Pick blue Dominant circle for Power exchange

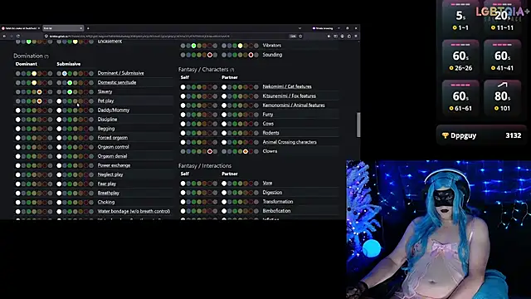tap(23, 165)
